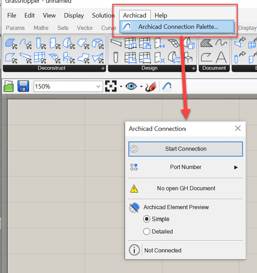Select the Mesh icon in Deconstruct panel
Screen dimensions: 257x273
pos(55,58)
